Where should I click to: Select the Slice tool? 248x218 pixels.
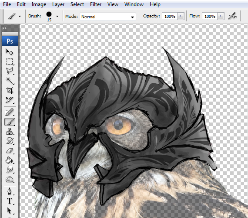[x=10, y=100]
